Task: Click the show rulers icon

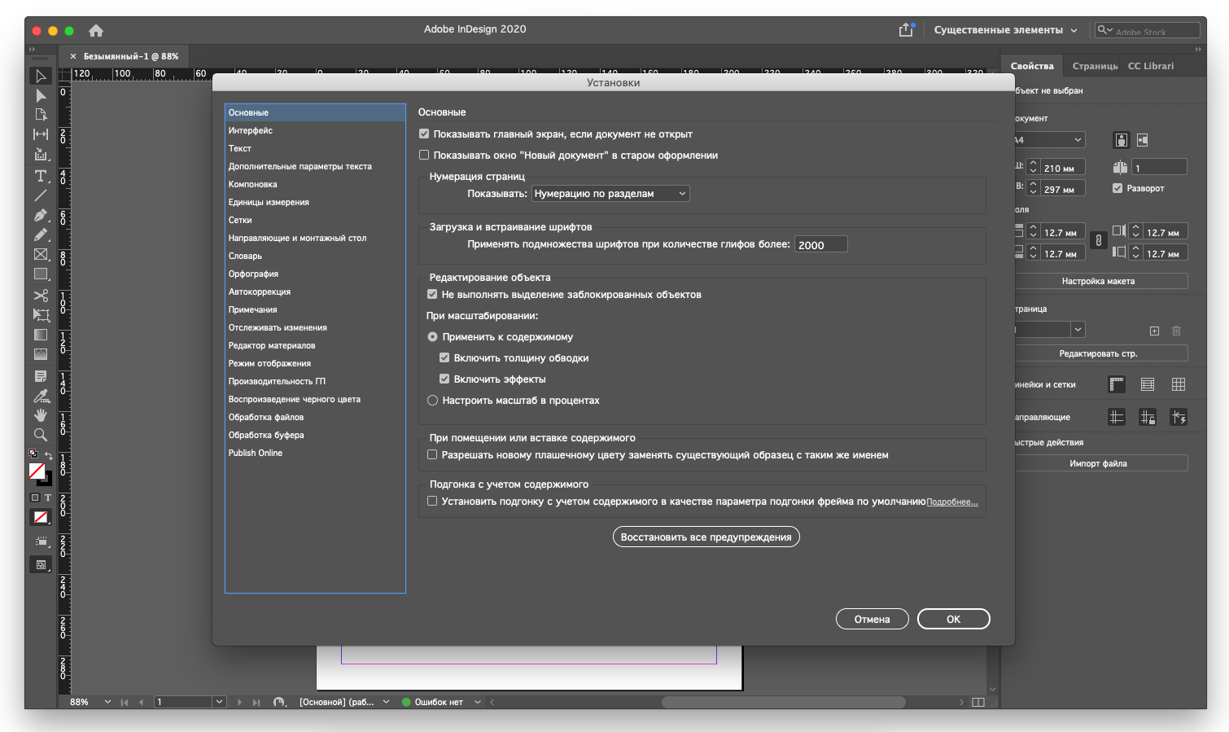Action: [1117, 384]
